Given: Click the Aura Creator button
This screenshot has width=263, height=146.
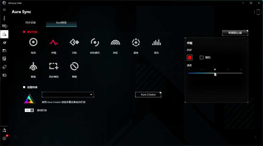Looking at the screenshot, I should click(x=148, y=95).
